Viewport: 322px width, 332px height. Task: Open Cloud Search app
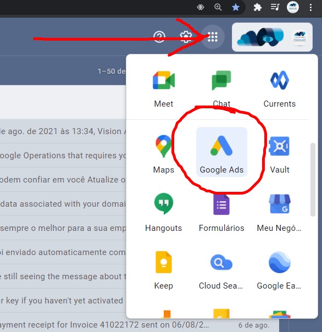click(x=221, y=270)
